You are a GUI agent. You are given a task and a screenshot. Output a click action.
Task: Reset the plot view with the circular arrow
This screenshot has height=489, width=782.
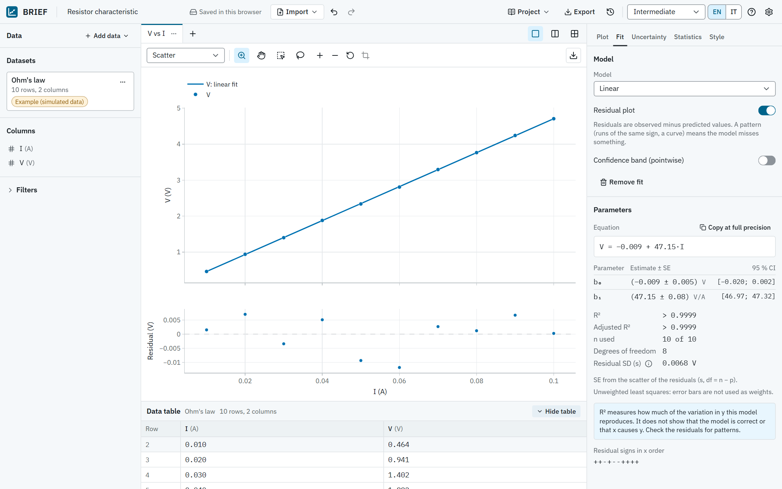tap(350, 55)
